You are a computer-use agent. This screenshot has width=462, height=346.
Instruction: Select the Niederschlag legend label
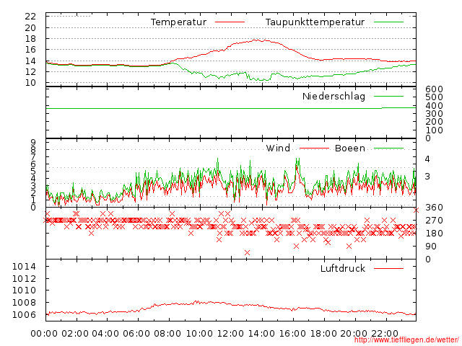tap(334, 96)
